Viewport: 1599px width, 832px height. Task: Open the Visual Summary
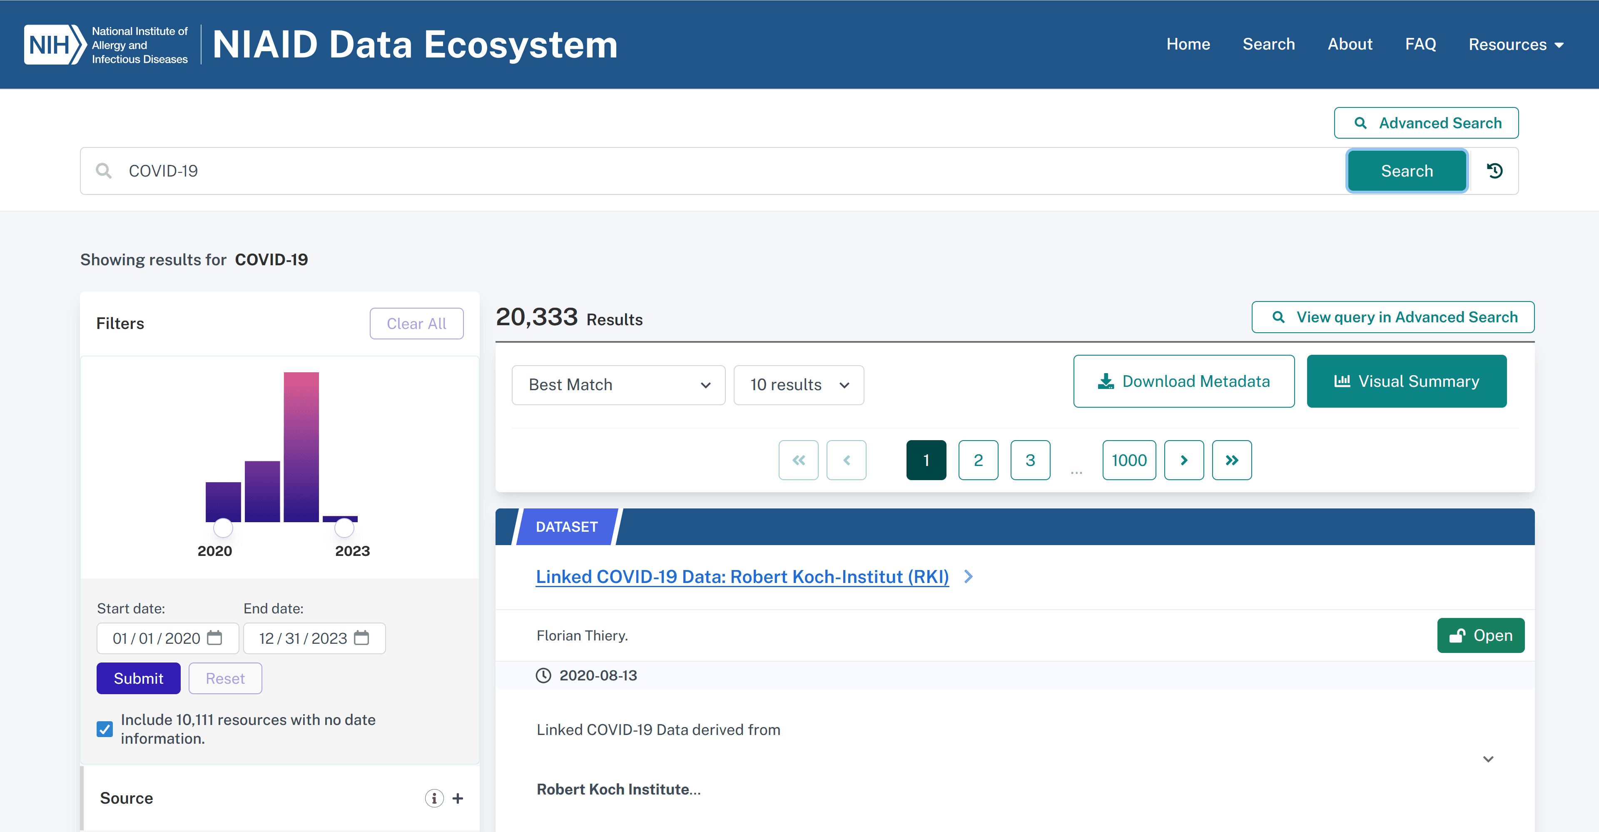click(1407, 381)
